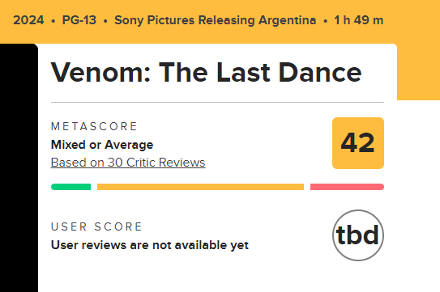
Task: Click the PG-13 rating label
Action: (79, 20)
